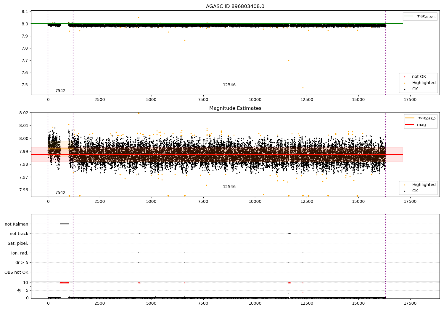
Task: Click the '7542' annotation in Magnitude Estimates plot
Action: 60,193
